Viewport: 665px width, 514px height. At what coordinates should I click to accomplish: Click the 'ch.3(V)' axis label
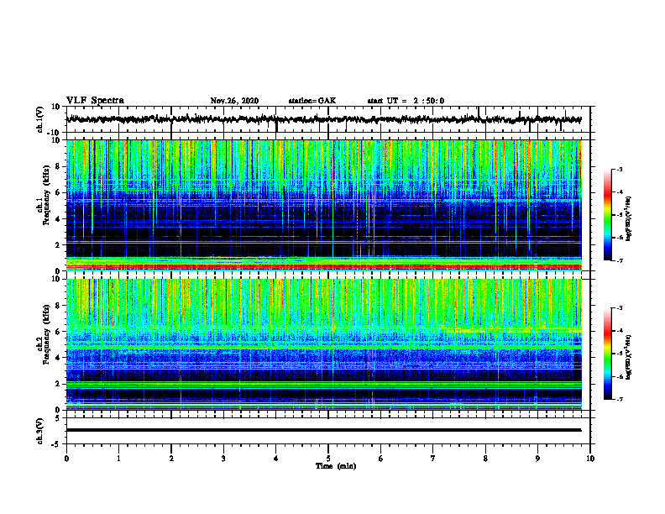pos(40,431)
